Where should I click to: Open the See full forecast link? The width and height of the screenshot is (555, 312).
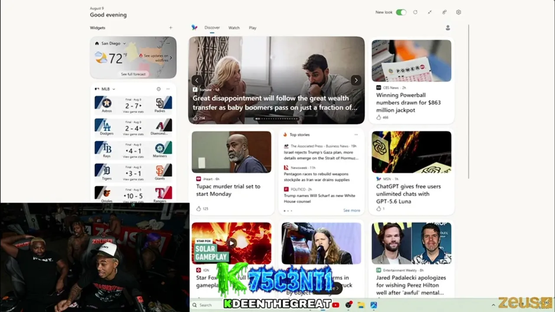pyautogui.click(x=133, y=74)
